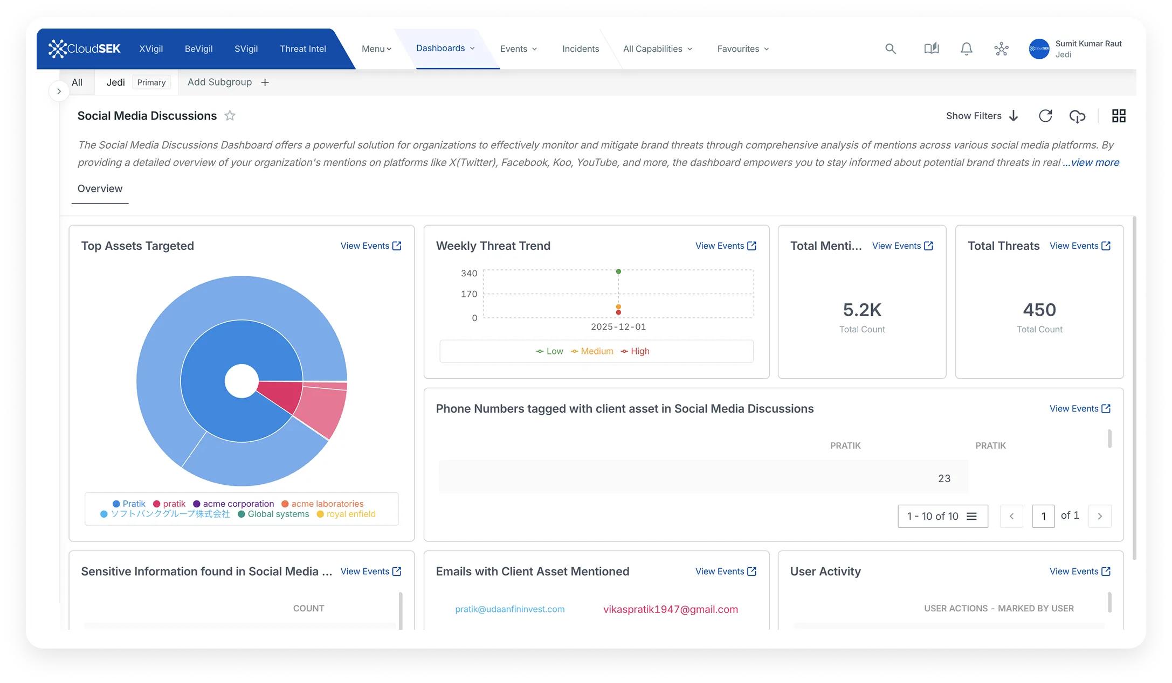Check notifications via the bell icon
The height and width of the screenshot is (683, 1172).
point(966,48)
